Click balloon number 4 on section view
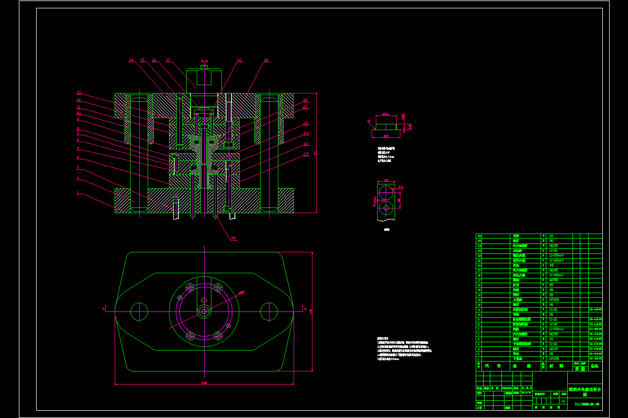This screenshot has width=628, height=418. [x=78, y=157]
